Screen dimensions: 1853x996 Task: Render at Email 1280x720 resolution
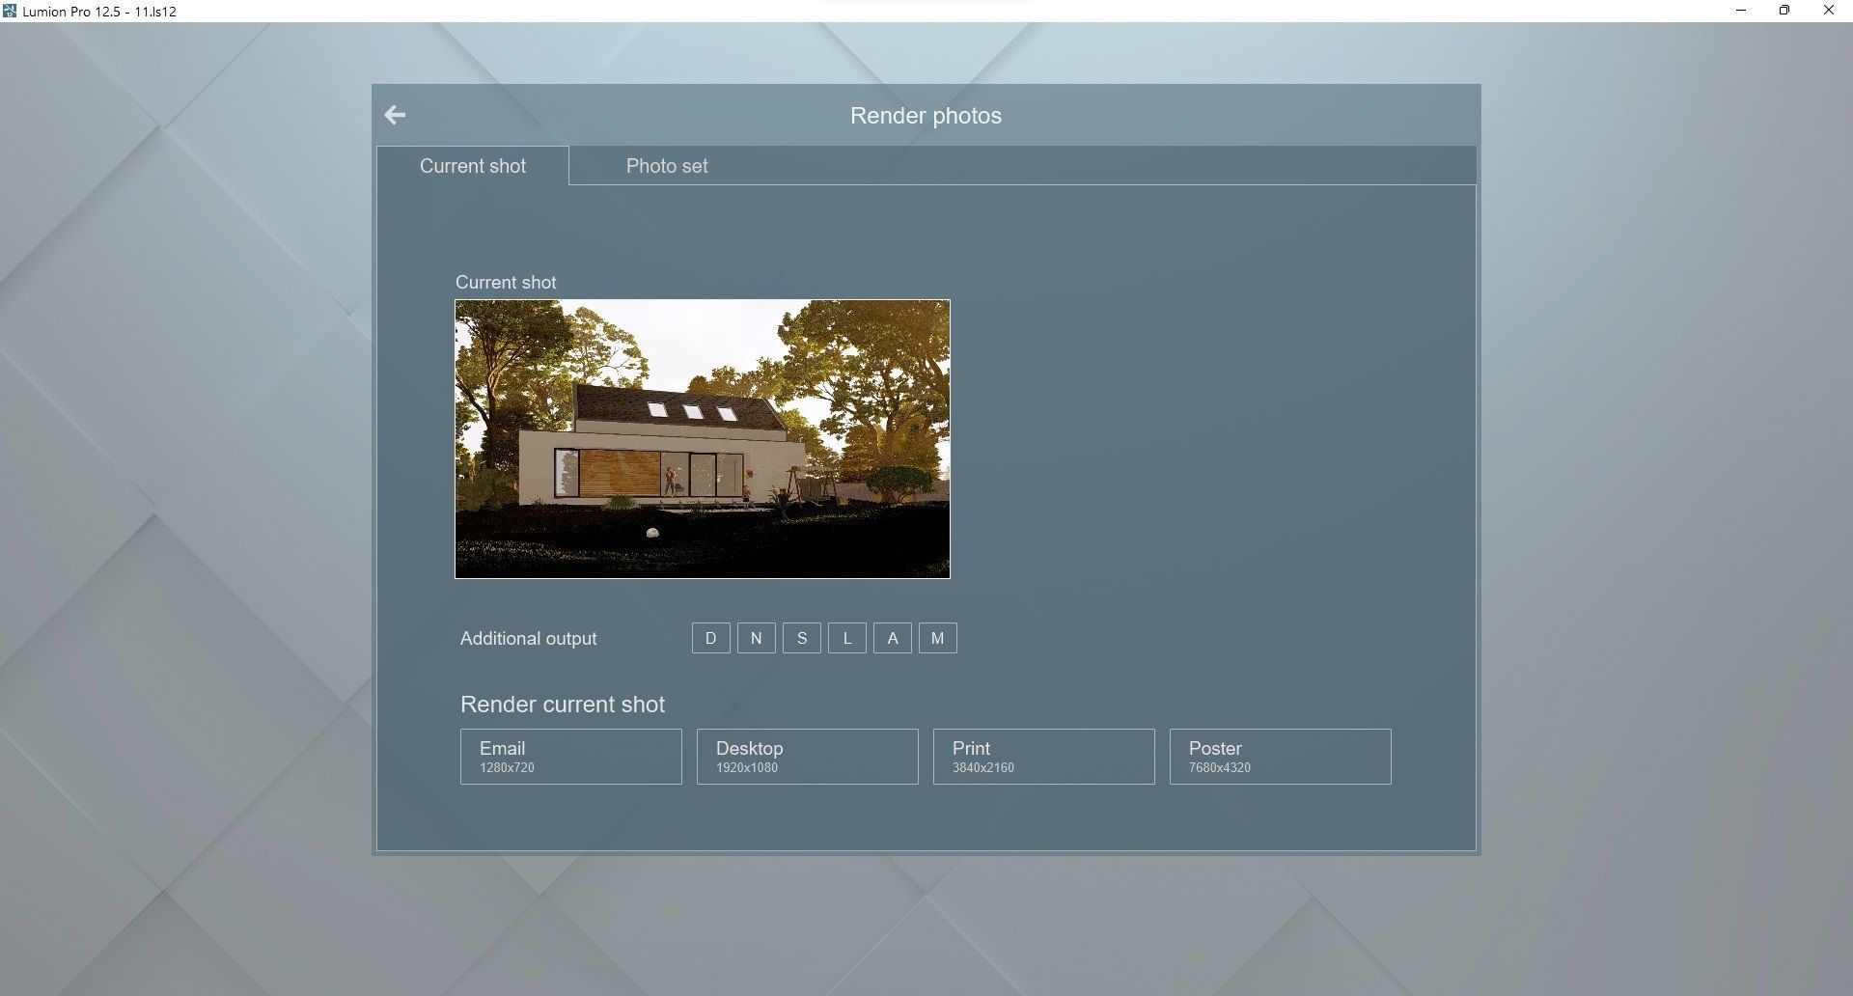[571, 757]
